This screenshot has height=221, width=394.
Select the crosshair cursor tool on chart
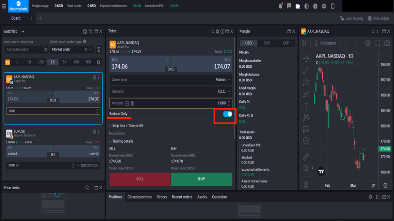(306, 59)
